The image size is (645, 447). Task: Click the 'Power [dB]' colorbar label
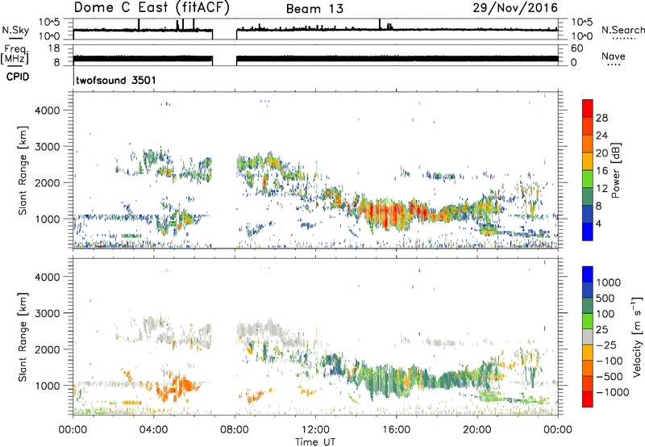[615, 170]
